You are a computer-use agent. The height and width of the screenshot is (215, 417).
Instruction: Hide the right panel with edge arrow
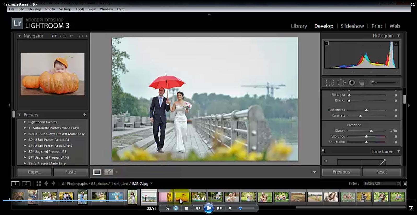coord(409,105)
